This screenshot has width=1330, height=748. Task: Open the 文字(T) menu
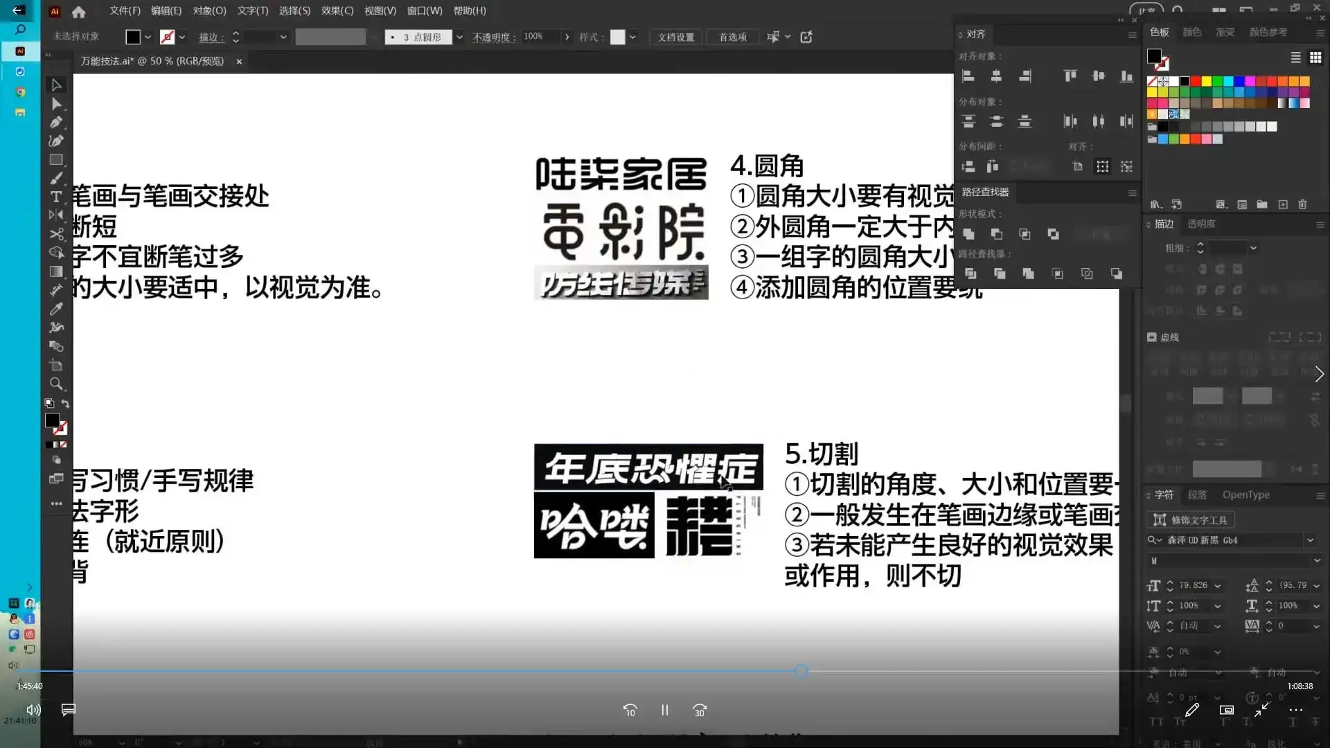(252, 10)
